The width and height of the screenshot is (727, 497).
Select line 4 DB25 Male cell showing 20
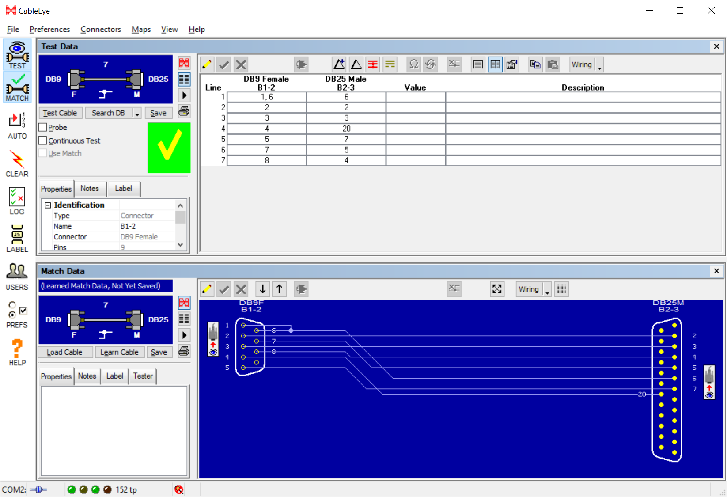[x=346, y=129]
